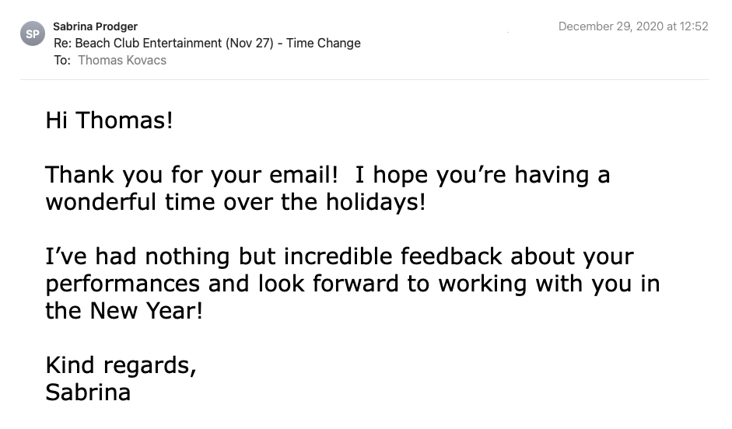732x429 pixels.
Task: Click the December 29, 2020 timestamp
Action: [632, 26]
